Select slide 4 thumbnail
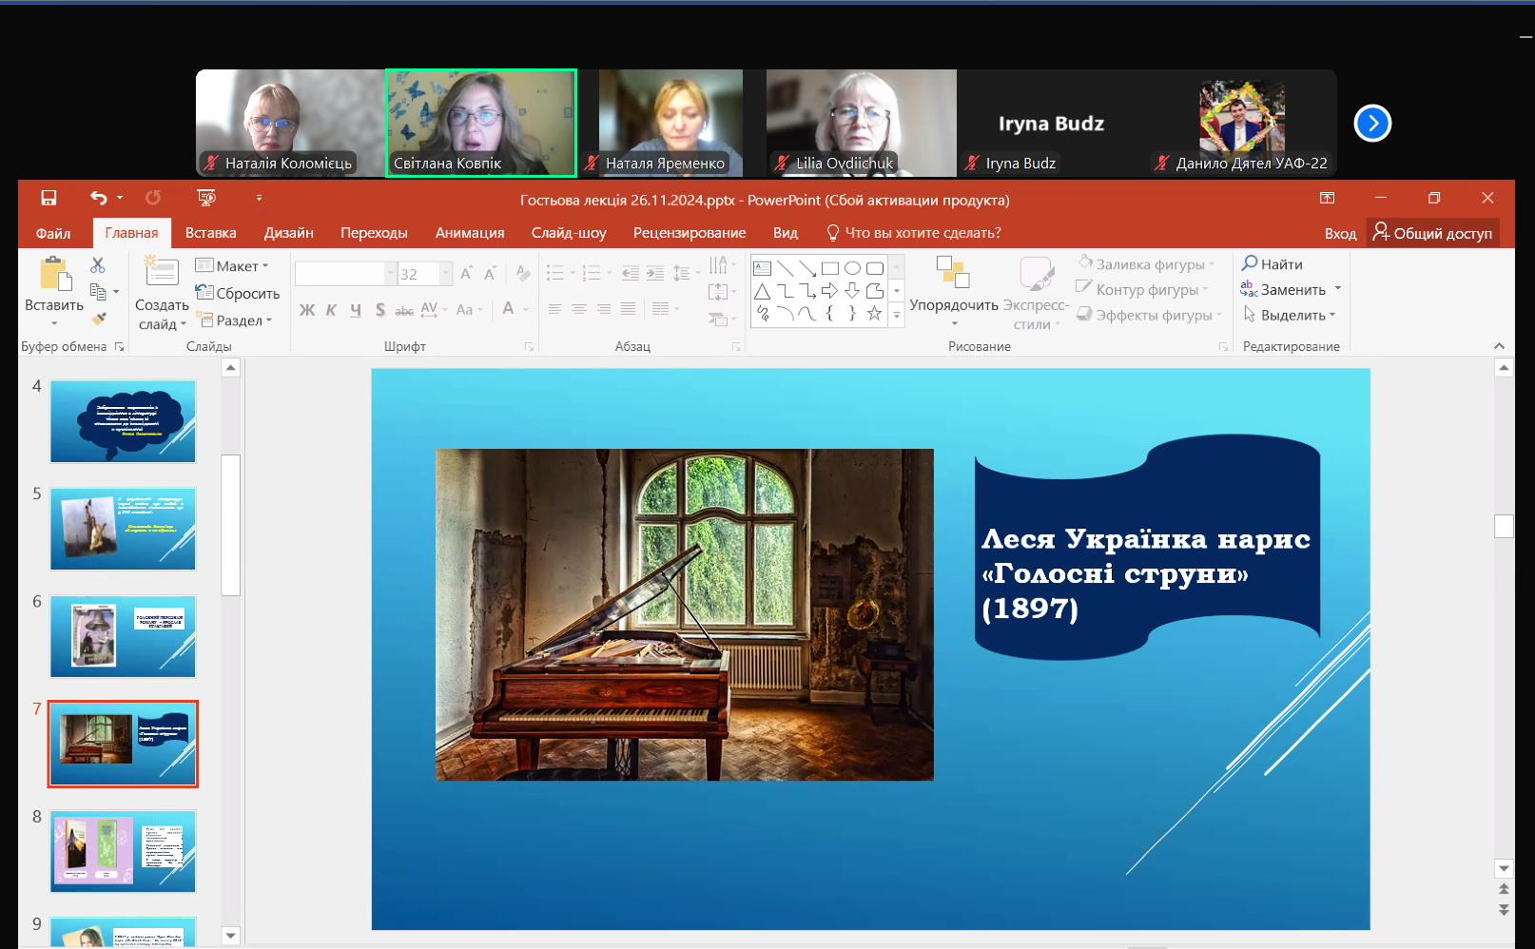Image resolution: width=1535 pixels, height=949 pixels. click(x=123, y=421)
